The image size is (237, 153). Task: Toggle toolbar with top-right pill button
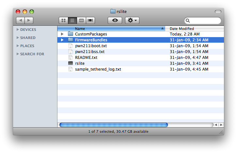tap(218, 12)
